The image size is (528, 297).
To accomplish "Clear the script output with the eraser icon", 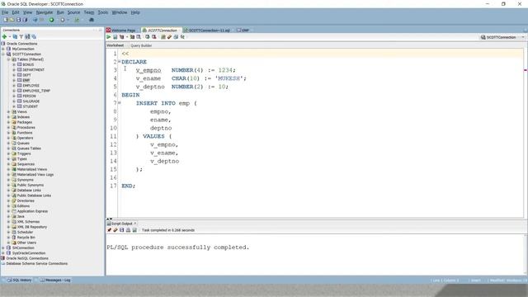I will (x=115, y=230).
